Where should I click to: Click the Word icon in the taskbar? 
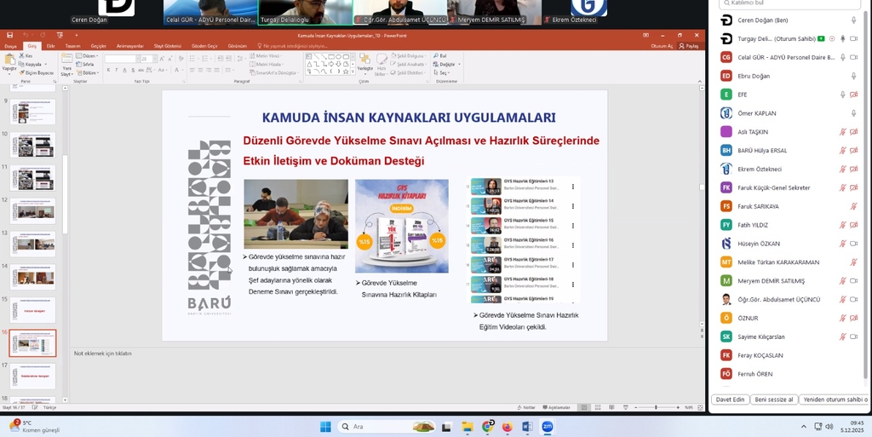527,426
